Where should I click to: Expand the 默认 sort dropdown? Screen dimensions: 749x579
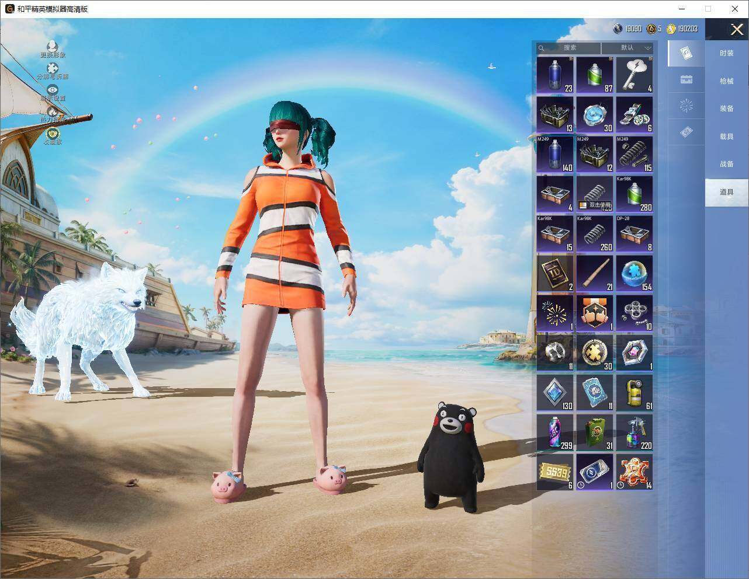point(628,48)
